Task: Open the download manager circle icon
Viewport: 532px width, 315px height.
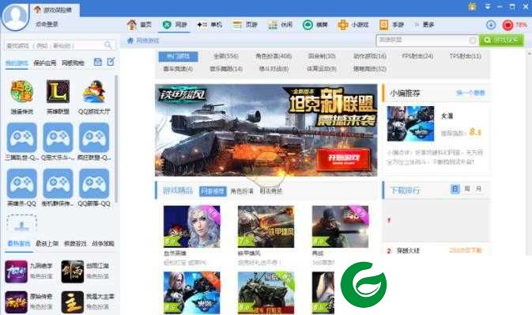Action: tap(491, 25)
